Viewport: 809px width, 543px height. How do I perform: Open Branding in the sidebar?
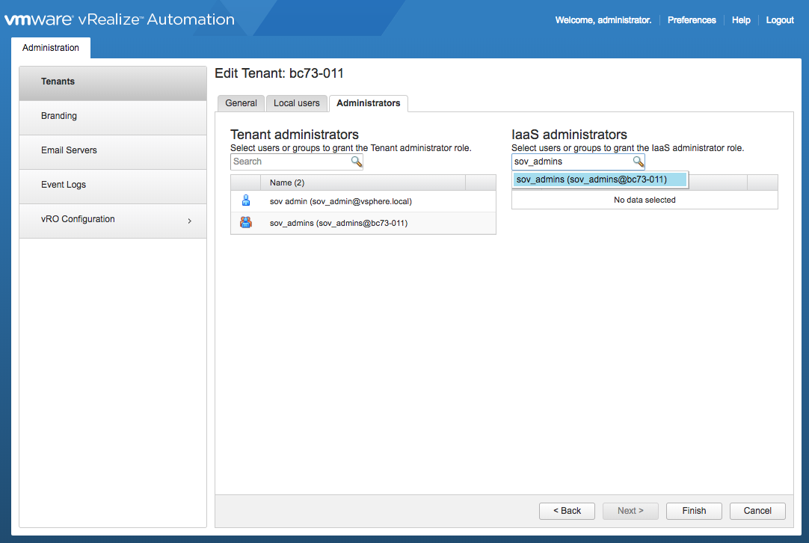(x=113, y=117)
